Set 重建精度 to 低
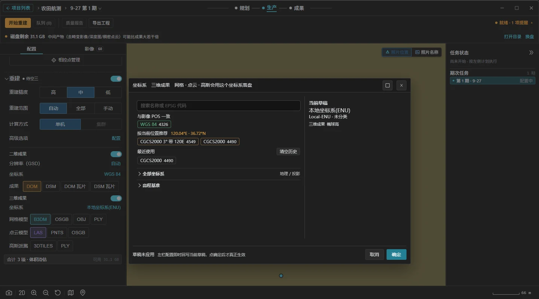The image size is (539, 299). pos(108,92)
